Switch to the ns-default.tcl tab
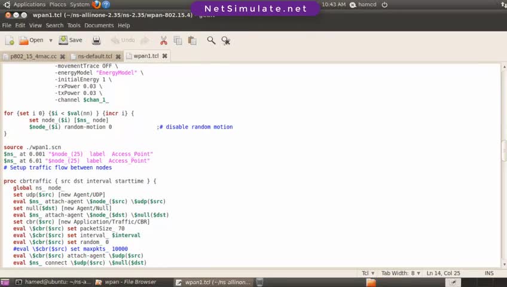This screenshot has width=507, height=287. [94, 56]
